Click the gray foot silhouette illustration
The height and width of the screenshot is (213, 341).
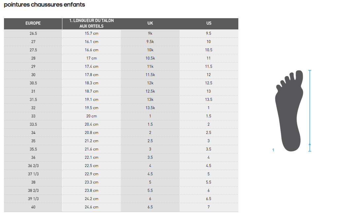click(289, 111)
